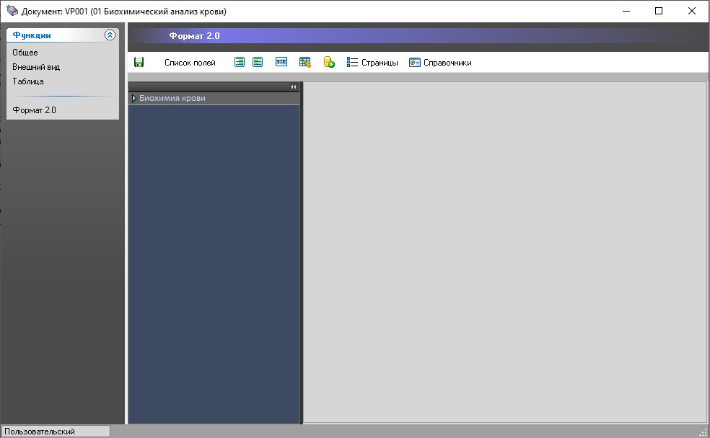Click the green floppy disk save icon
This screenshot has width=710, height=438.
(x=139, y=63)
